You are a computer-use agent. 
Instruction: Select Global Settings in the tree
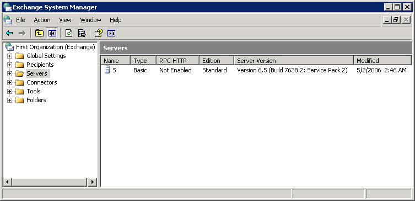click(x=46, y=56)
